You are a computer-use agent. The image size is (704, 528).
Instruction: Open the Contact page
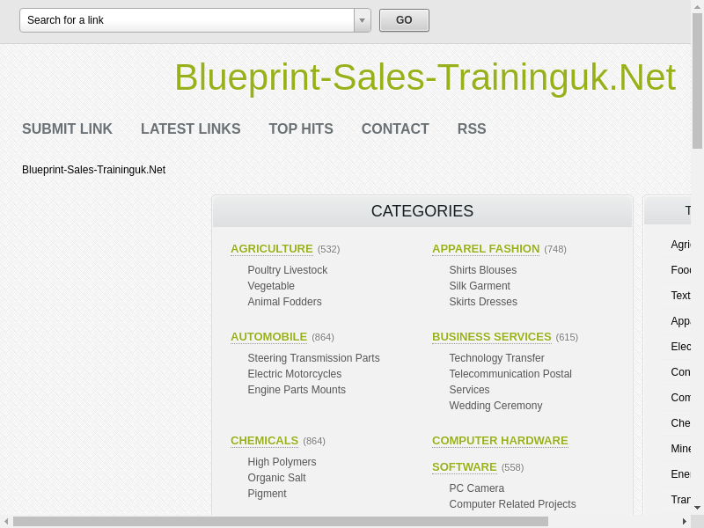395,128
